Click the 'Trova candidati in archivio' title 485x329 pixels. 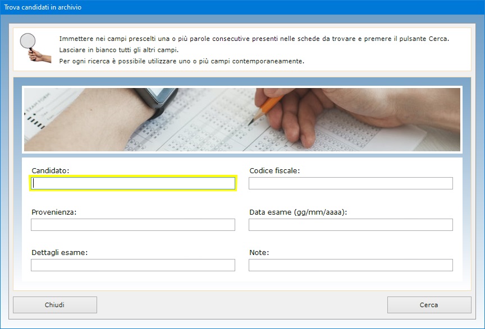[43, 7]
